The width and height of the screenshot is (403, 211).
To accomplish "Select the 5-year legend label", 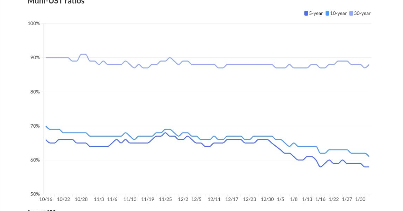I will 316,13.
